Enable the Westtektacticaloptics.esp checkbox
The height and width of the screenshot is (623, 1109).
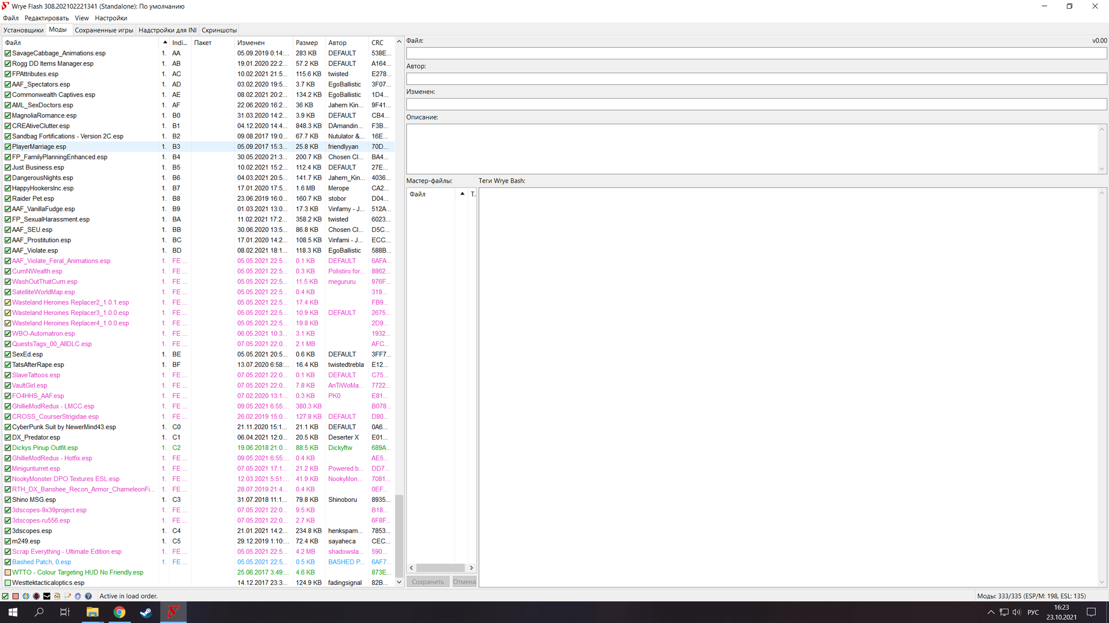8,583
